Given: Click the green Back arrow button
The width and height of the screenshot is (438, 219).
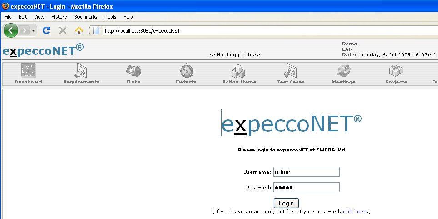Looking at the screenshot, I should click(x=11, y=30).
